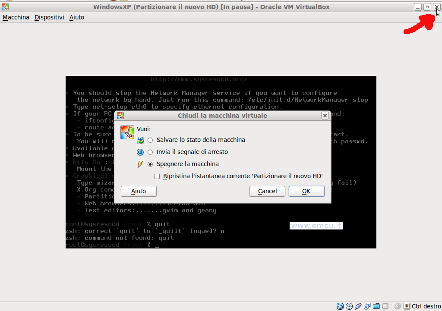This screenshot has height=311, width=442.
Task: Close the 'Chiudi la macchina virtuale' dialog
Action: 325,116
